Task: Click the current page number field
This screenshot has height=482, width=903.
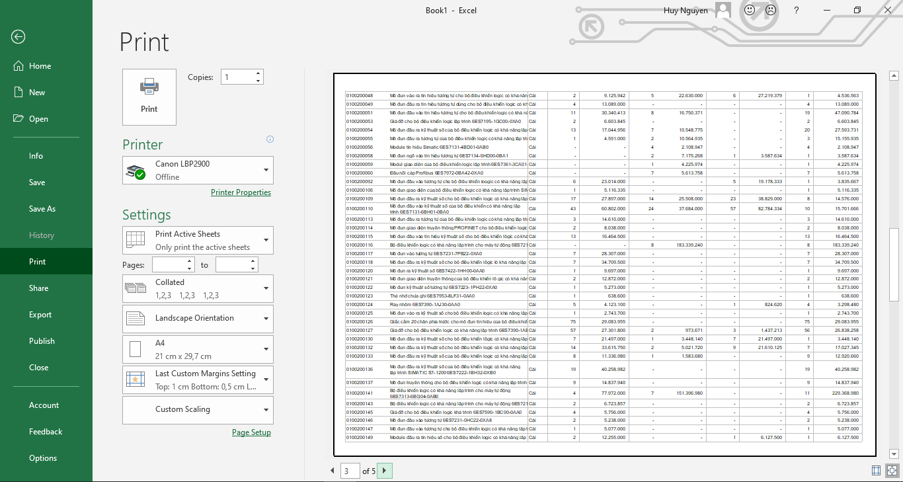Action: 349,471
